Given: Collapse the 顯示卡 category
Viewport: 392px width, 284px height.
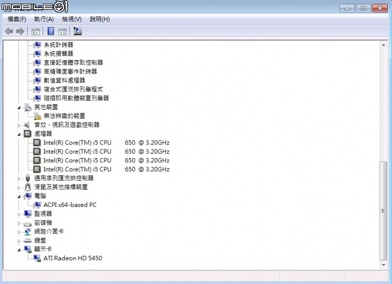Looking at the screenshot, I should click(19, 250).
